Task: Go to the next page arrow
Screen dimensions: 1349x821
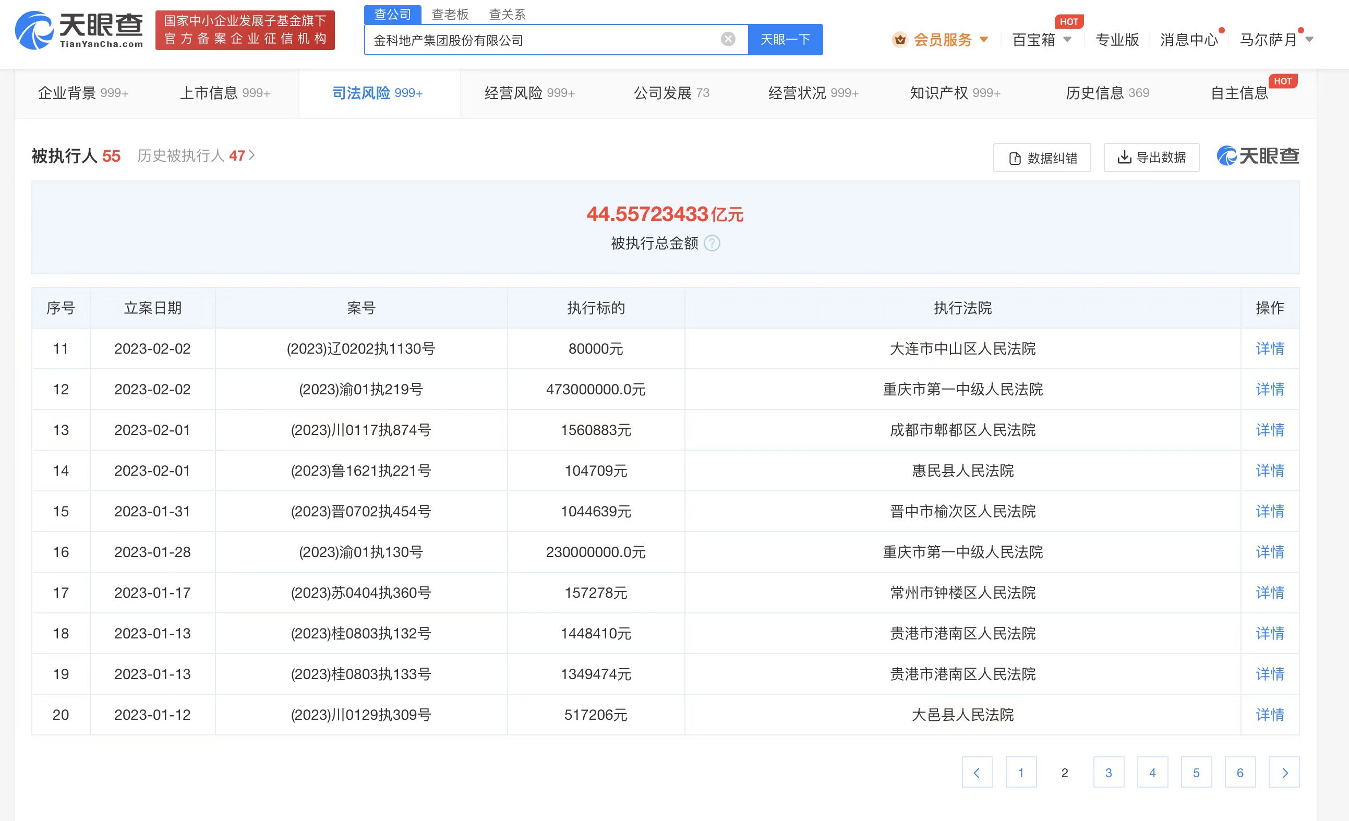Action: point(1284,772)
